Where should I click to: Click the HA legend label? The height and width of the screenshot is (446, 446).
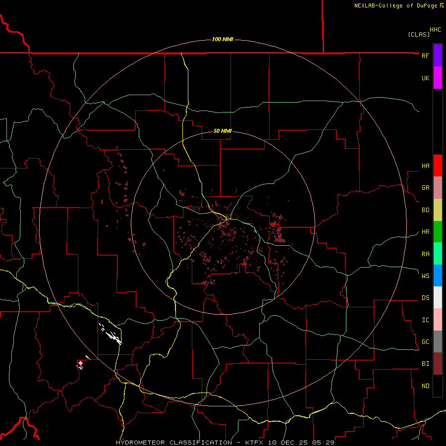(425, 166)
